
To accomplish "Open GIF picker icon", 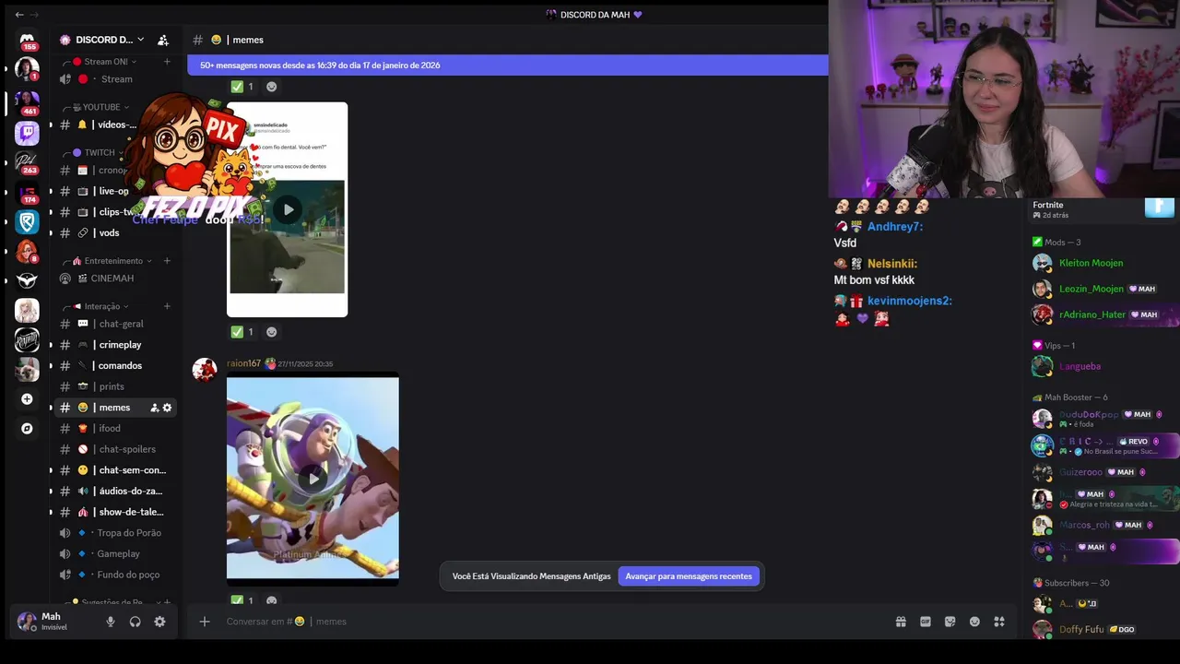I will click(926, 622).
